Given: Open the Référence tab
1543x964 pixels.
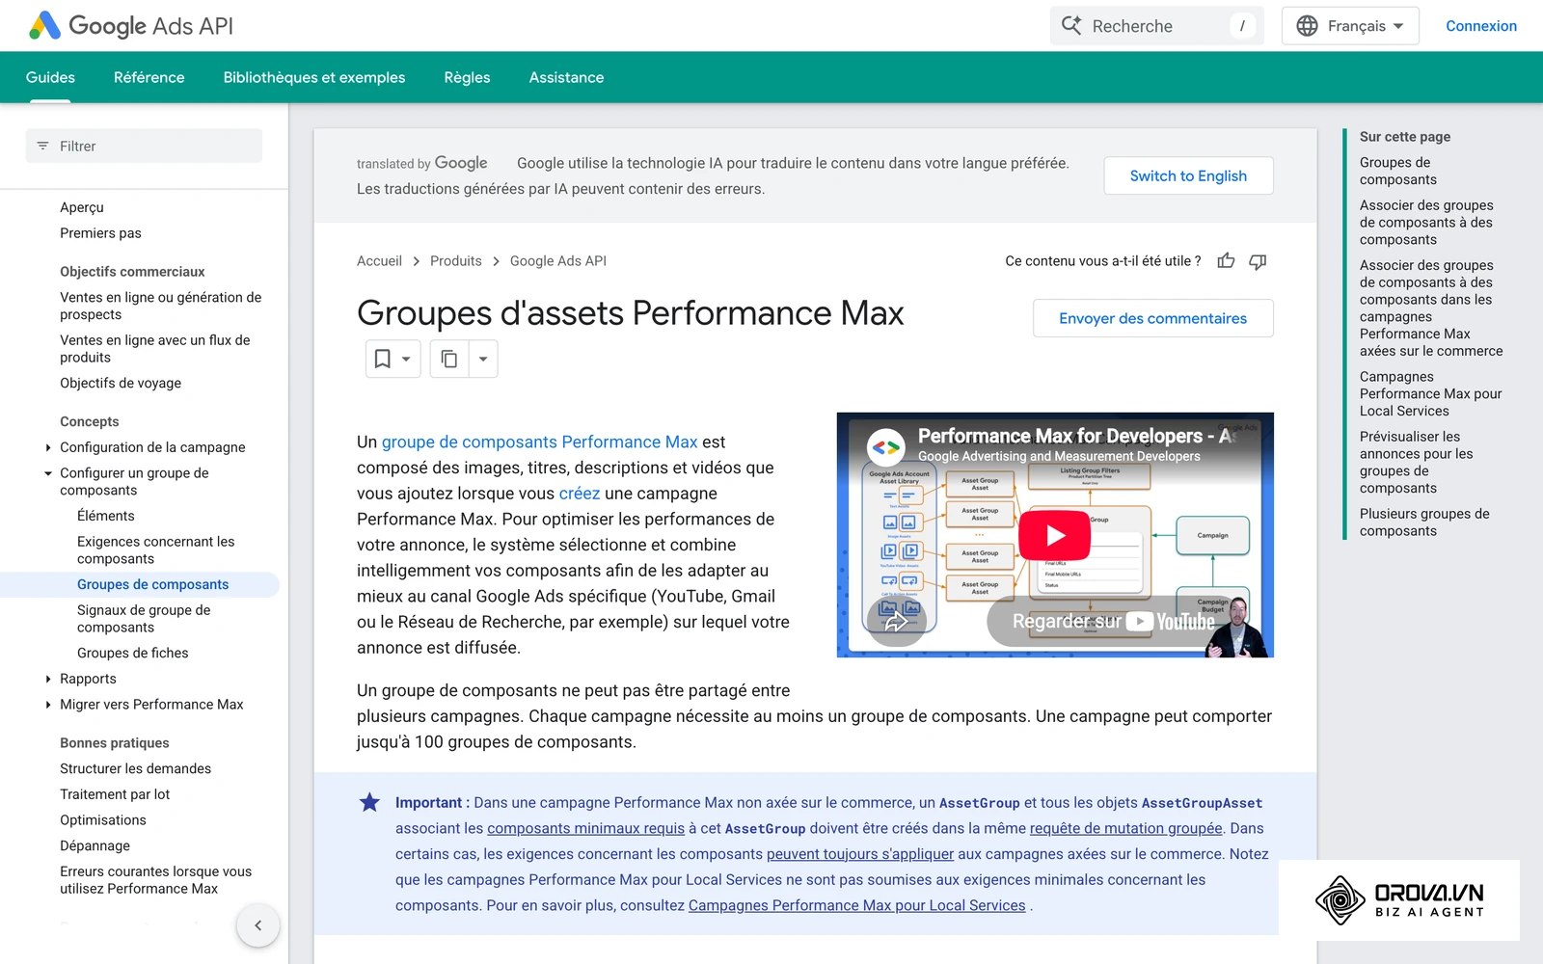Looking at the screenshot, I should coord(149,77).
